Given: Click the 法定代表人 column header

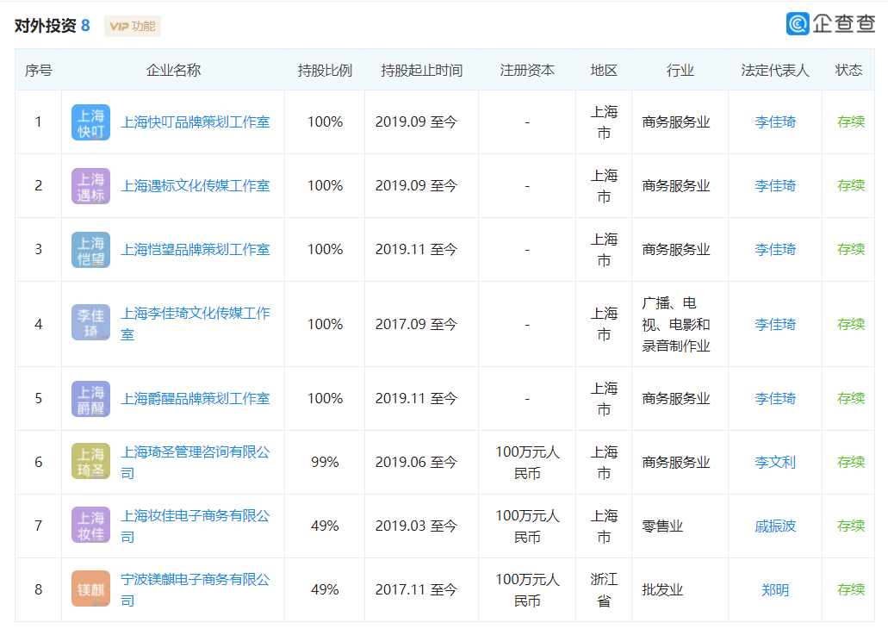Looking at the screenshot, I should tap(774, 71).
